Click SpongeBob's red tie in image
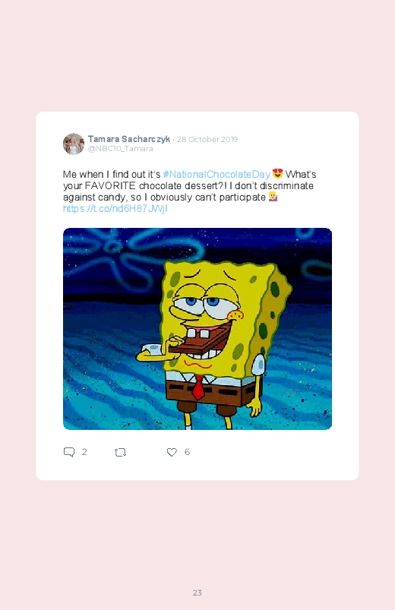 (x=198, y=387)
